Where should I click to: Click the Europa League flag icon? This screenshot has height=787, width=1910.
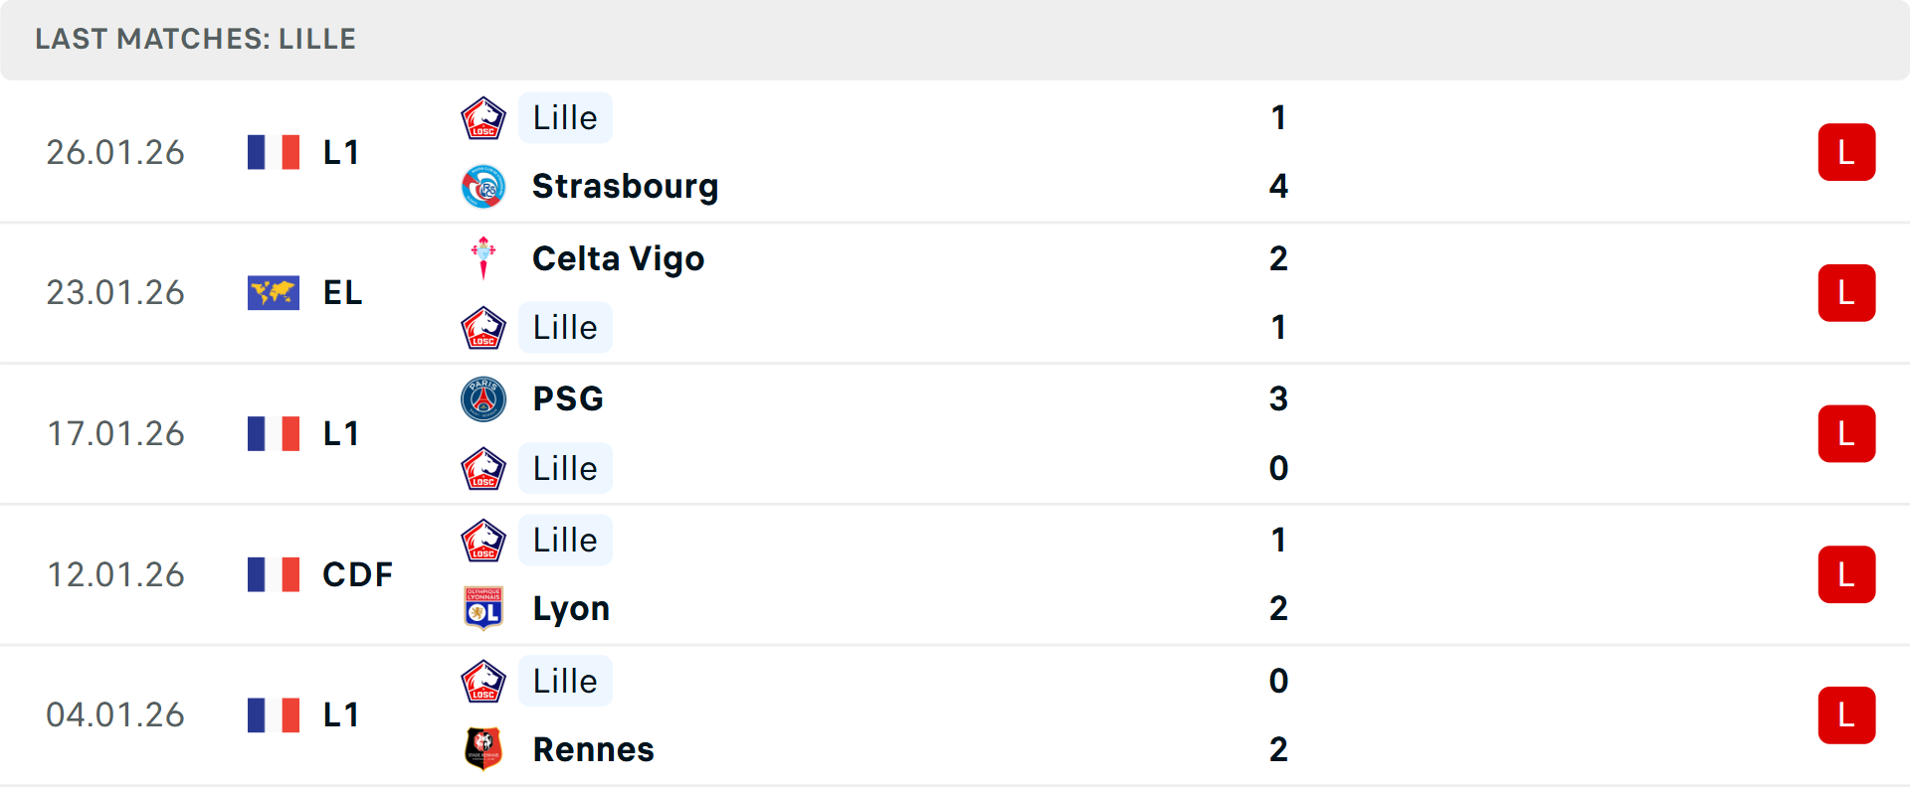click(x=274, y=293)
